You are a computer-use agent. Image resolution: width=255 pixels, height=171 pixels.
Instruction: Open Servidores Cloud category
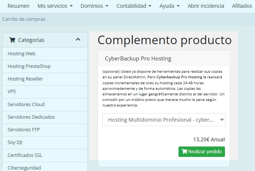45,104
